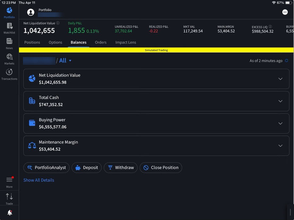294x220 pixels.
Task: Tap MAIN.MRGN value 53,404.52
Action: [x=226, y=31]
